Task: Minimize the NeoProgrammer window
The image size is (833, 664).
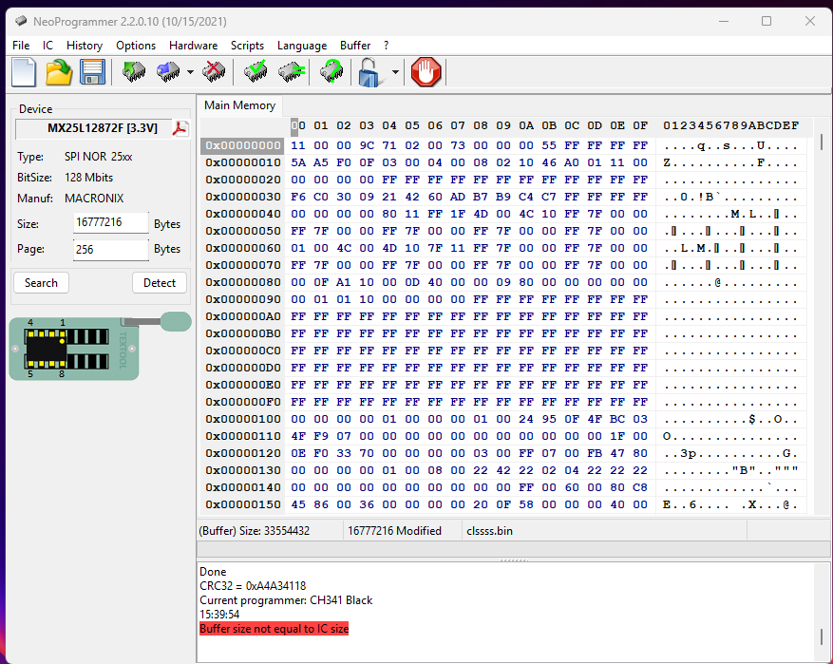Action: pos(724,21)
